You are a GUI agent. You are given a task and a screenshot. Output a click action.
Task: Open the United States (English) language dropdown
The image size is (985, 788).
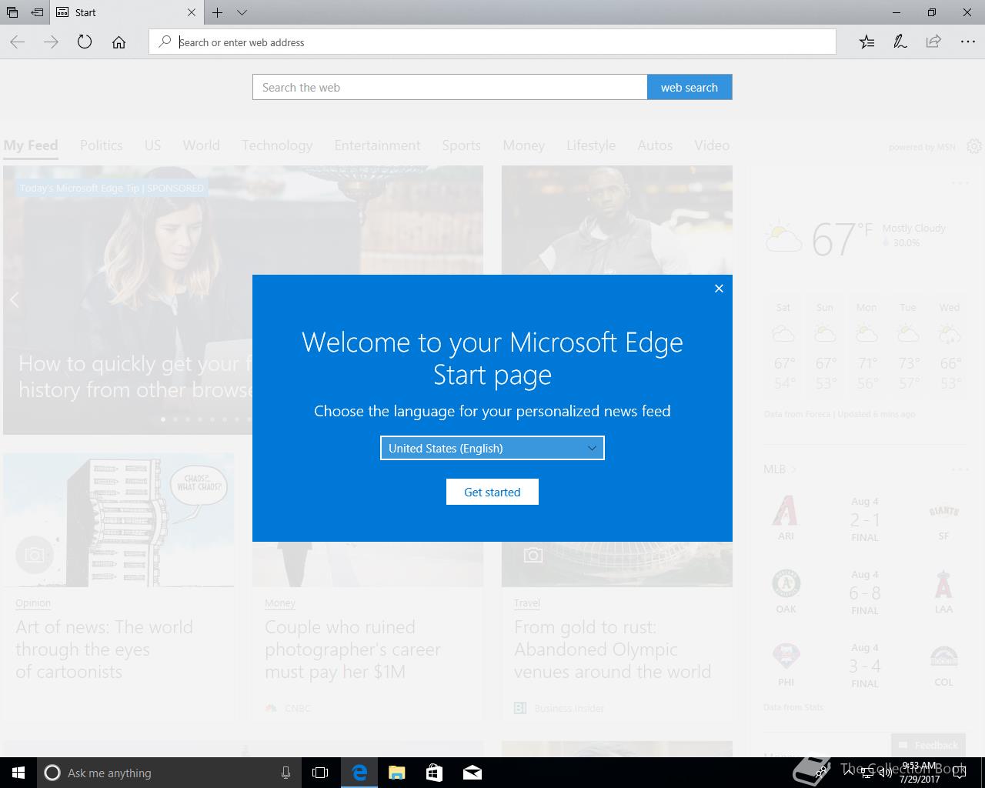[x=492, y=448]
